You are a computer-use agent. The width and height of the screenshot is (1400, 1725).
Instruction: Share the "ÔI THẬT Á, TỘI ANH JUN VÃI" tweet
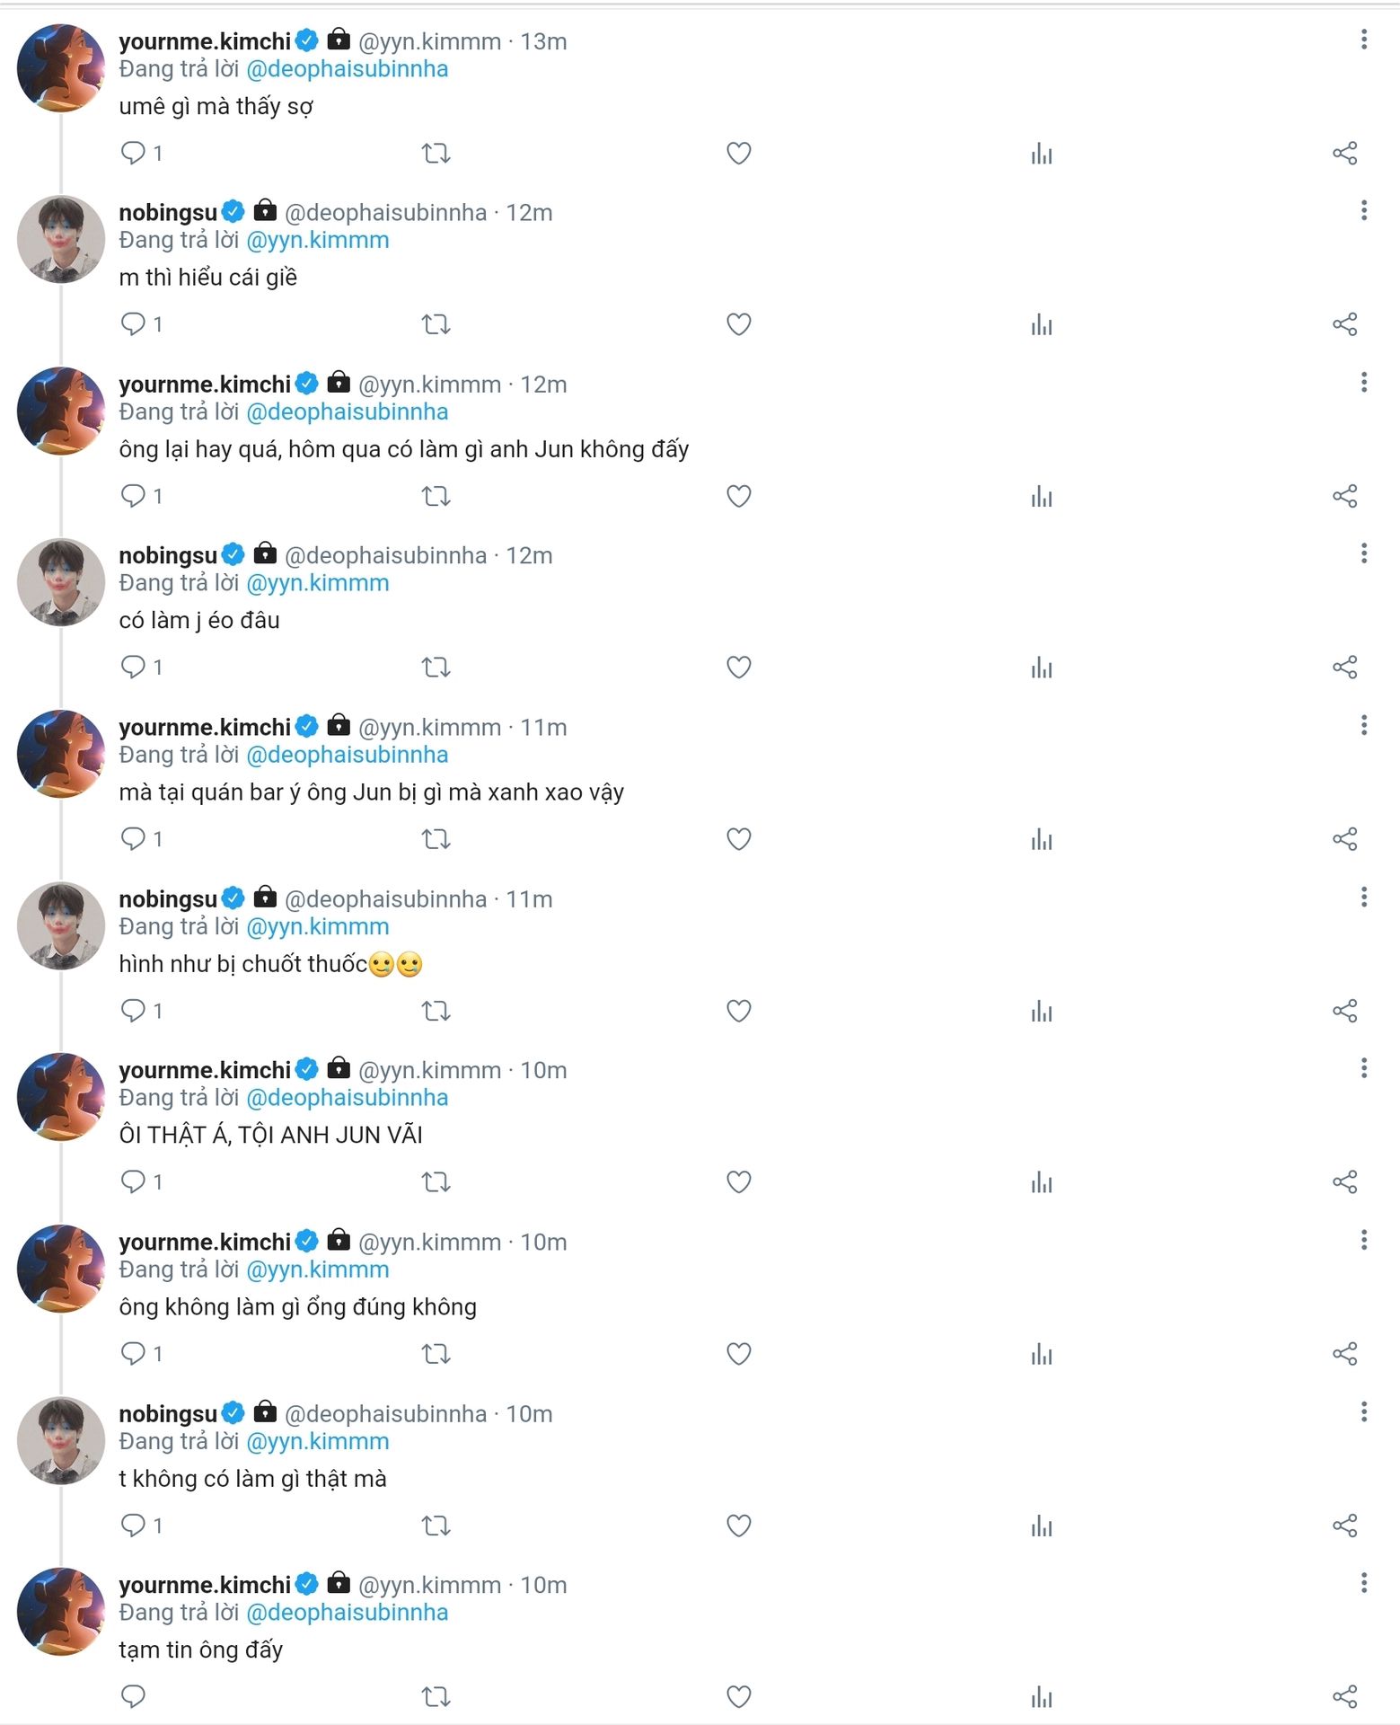click(1344, 1182)
